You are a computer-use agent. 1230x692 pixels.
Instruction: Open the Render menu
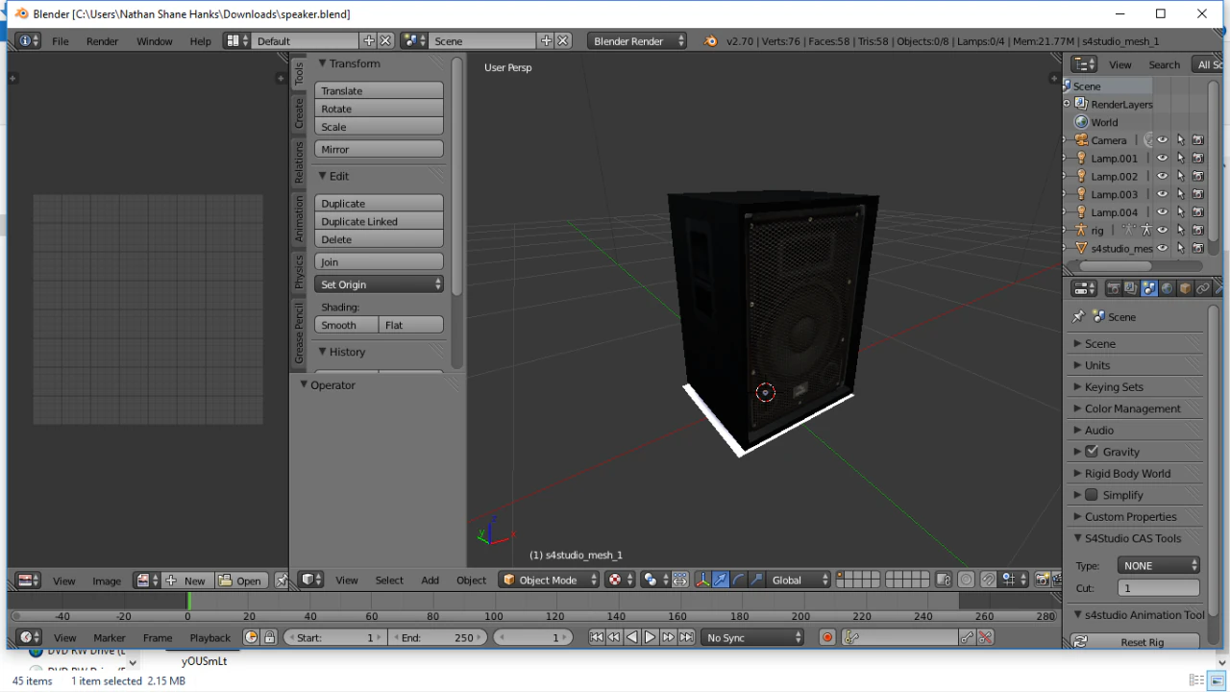tap(103, 41)
